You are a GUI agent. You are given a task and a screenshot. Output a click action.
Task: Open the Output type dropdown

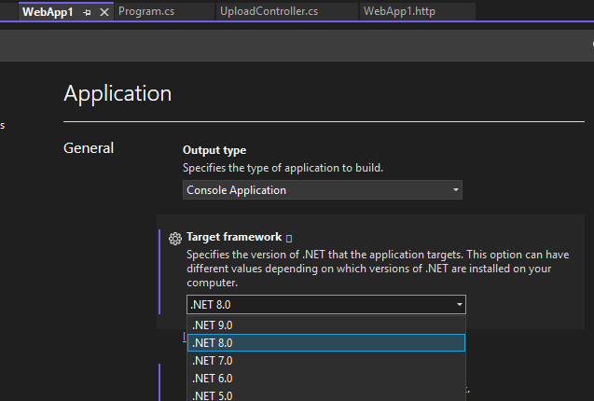323,190
